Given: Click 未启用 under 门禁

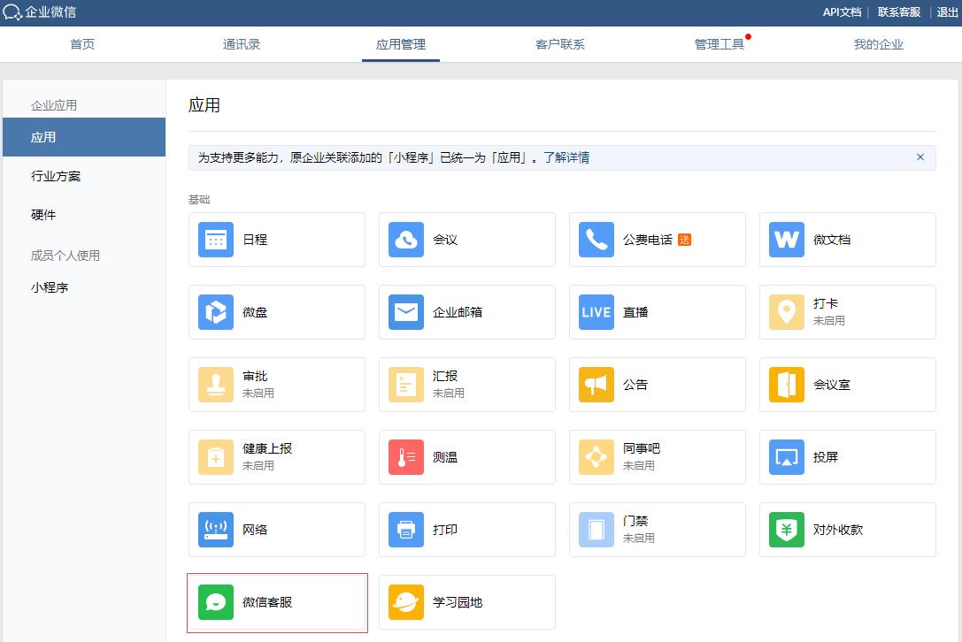Looking at the screenshot, I should (x=639, y=538).
